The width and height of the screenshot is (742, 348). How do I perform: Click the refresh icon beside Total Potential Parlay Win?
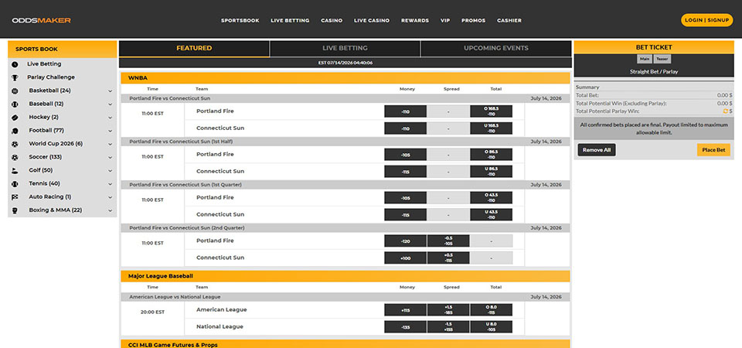click(725, 111)
